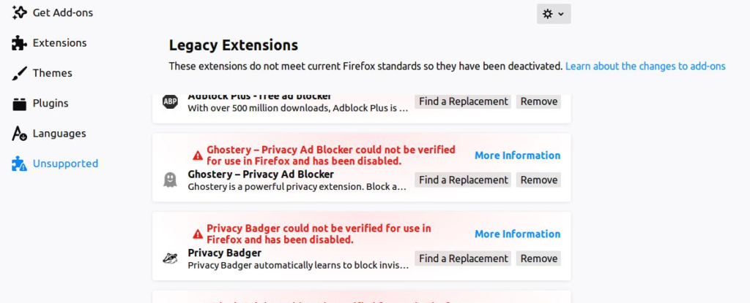Switch to the Plugins section
Screen dimensions: 750x303
pyautogui.click(x=51, y=104)
